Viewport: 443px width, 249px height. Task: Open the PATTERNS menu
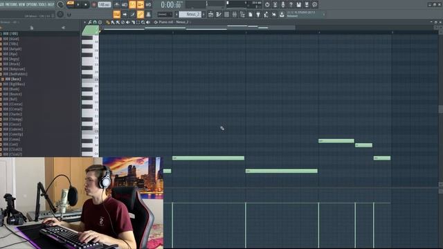point(11,5)
